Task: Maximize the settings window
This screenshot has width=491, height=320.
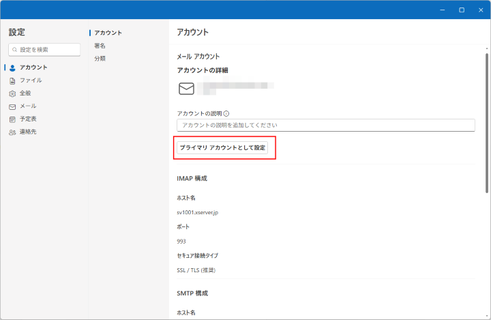Action: coord(462,10)
